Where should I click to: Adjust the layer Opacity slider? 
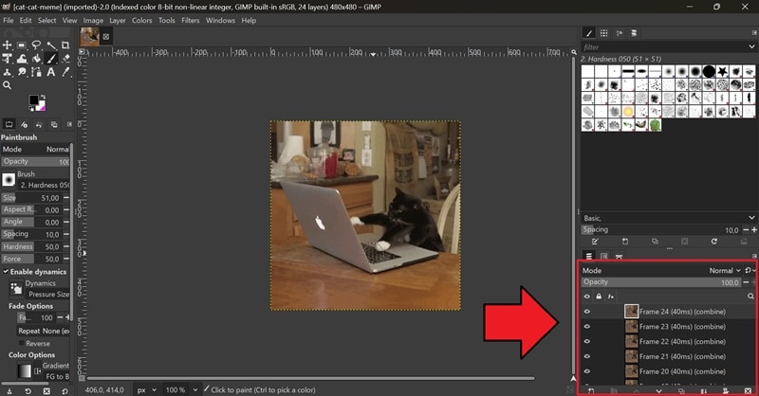pyautogui.click(x=661, y=282)
